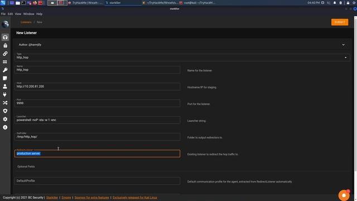Screen dimensions: 357x201
Task: Click the Host field with http://10.200.81.200
Action: pyautogui.click(x=98, y=87)
